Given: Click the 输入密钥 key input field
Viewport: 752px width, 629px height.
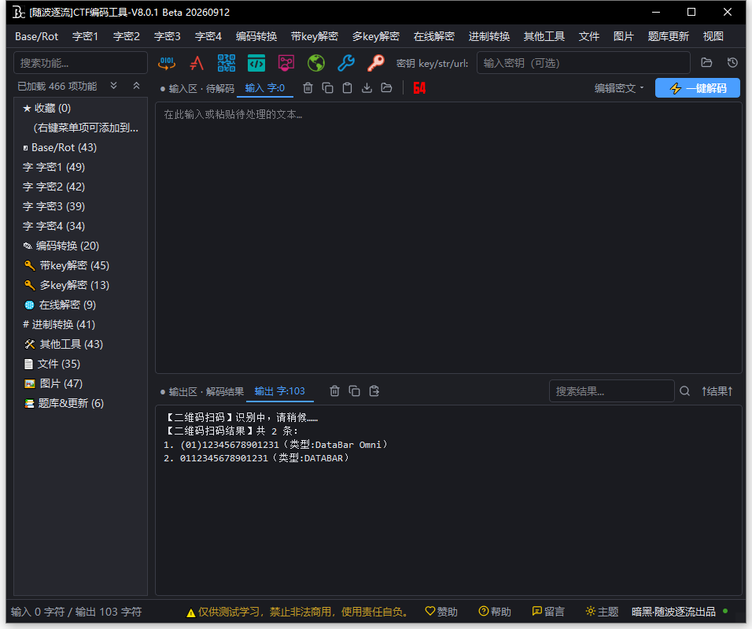Looking at the screenshot, I should (x=583, y=63).
